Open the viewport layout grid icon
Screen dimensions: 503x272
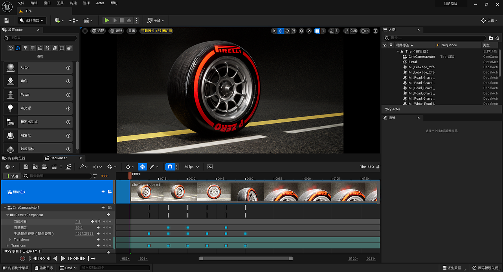[x=375, y=31]
